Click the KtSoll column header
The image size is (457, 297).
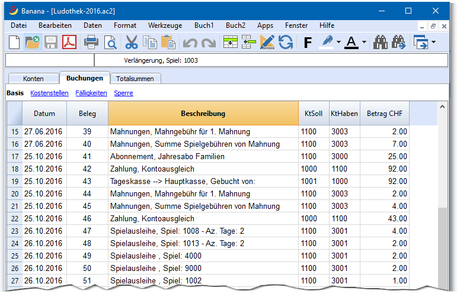click(x=314, y=114)
